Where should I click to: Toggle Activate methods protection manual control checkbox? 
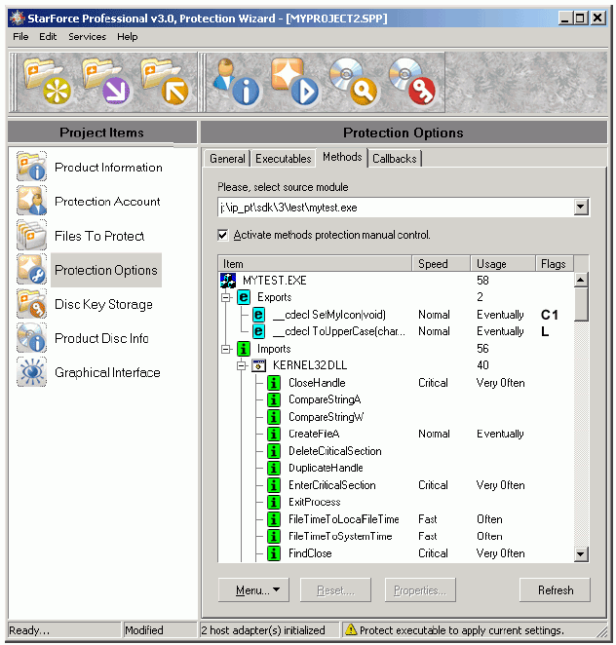click(222, 235)
